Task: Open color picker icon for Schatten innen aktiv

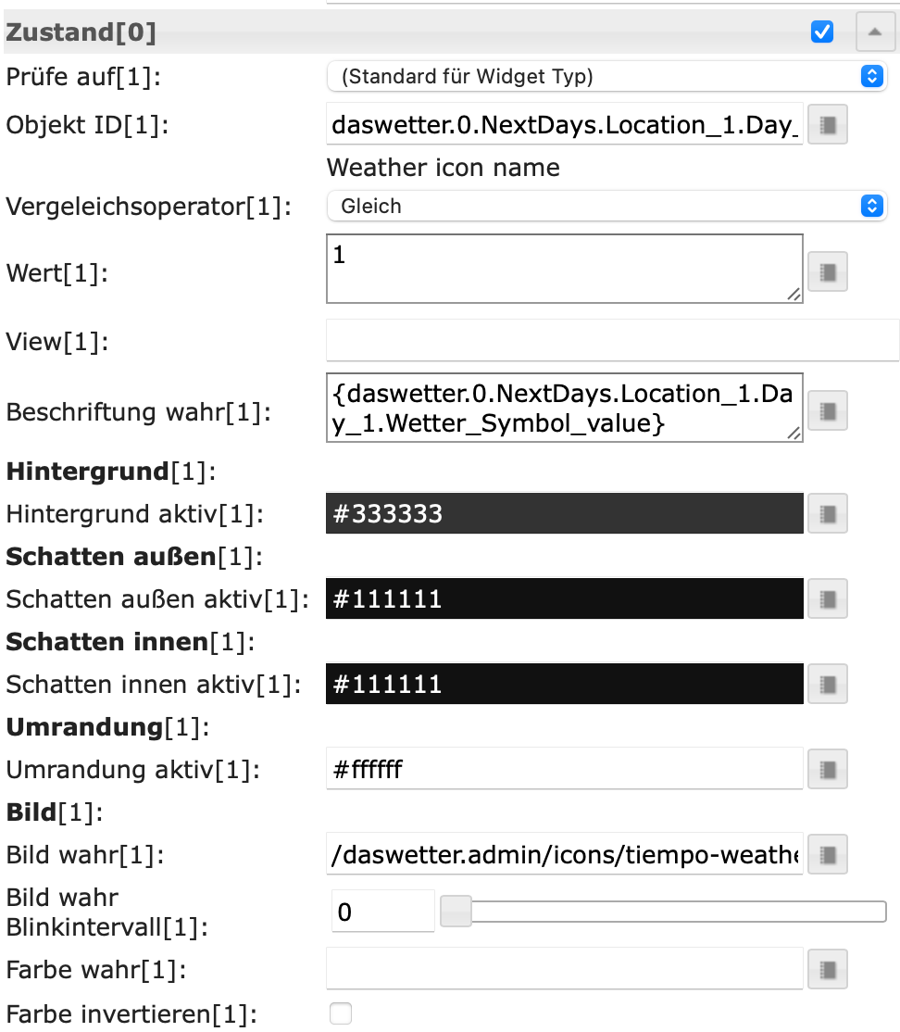Action: pos(828,685)
